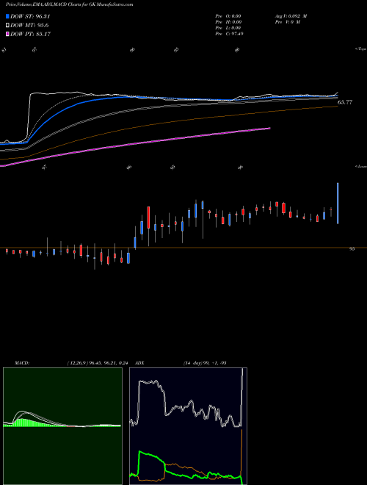Screen dimensions: 367x485
Task: Select the Pre L: 0.00 value
Action: click(x=228, y=28)
